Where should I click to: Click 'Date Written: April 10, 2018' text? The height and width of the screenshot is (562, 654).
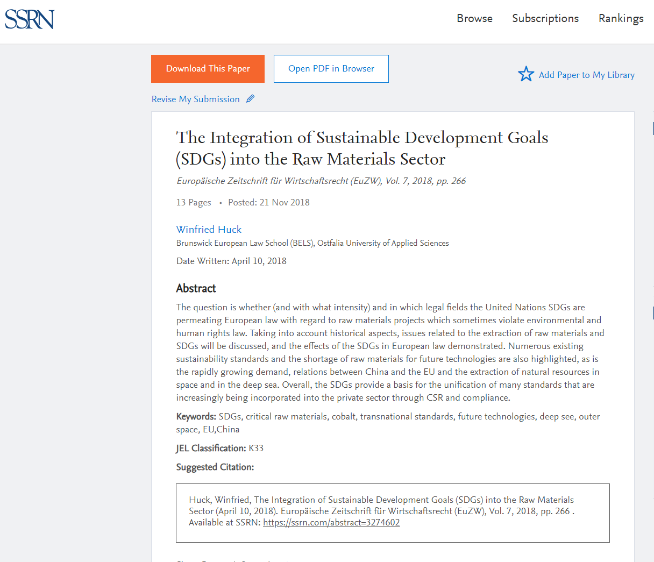point(231,261)
